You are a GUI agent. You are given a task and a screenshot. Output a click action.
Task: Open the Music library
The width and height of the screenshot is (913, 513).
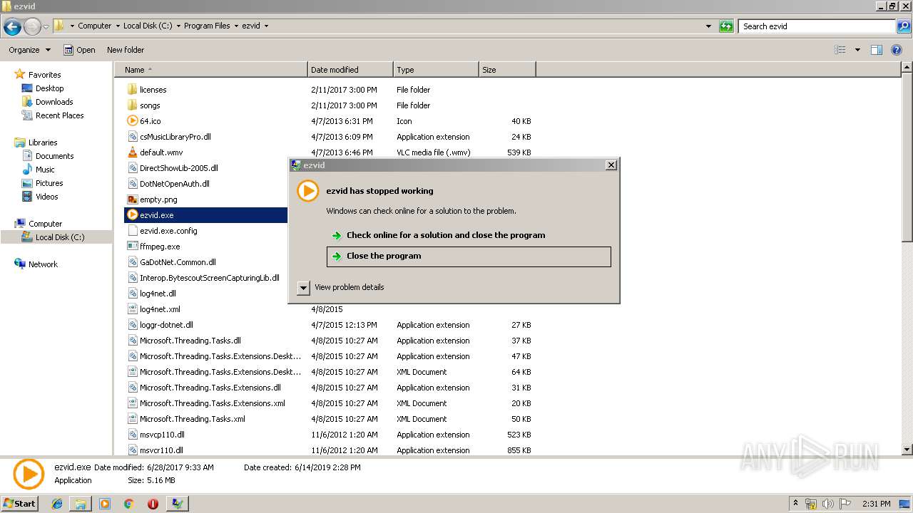tap(45, 170)
